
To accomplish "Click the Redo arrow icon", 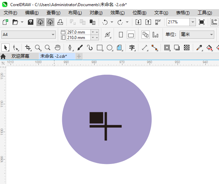I will (120, 22).
